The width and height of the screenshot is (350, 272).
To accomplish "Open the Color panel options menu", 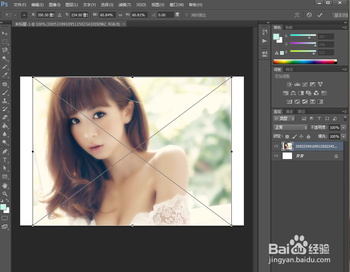I will (345, 27).
